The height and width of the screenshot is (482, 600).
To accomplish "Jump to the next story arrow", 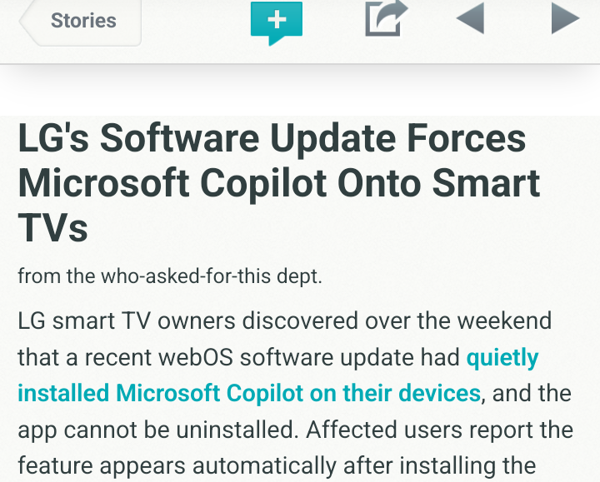I will tap(564, 19).
